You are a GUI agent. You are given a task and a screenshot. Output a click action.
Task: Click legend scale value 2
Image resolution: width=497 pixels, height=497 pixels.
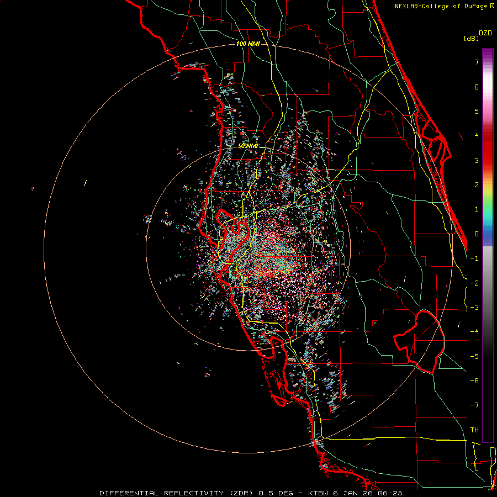pyautogui.click(x=477, y=185)
